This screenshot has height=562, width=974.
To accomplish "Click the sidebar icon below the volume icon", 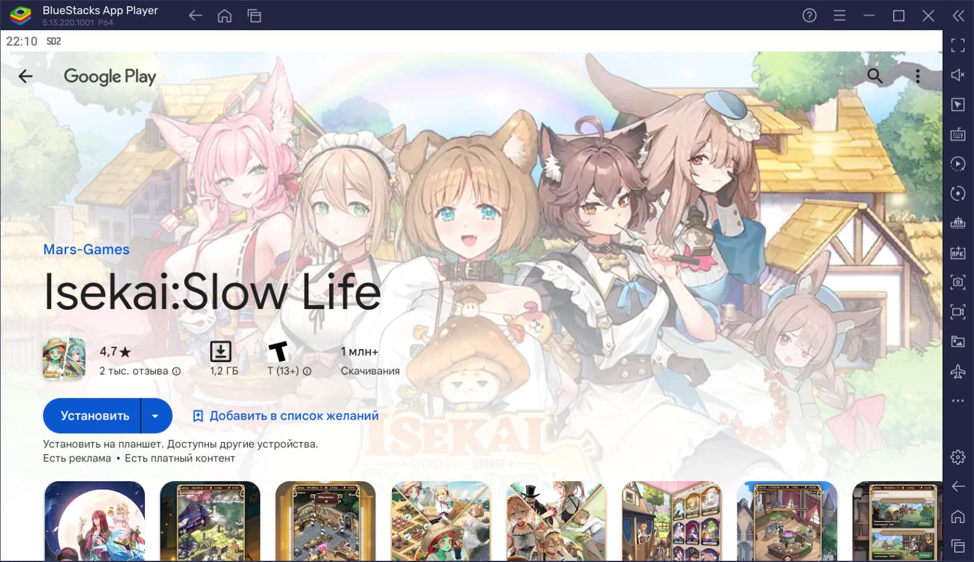I will point(958,104).
